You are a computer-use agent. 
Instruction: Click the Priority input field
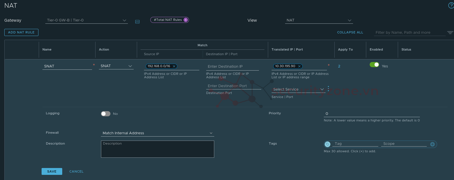pyautogui.click(x=371, y=114)
